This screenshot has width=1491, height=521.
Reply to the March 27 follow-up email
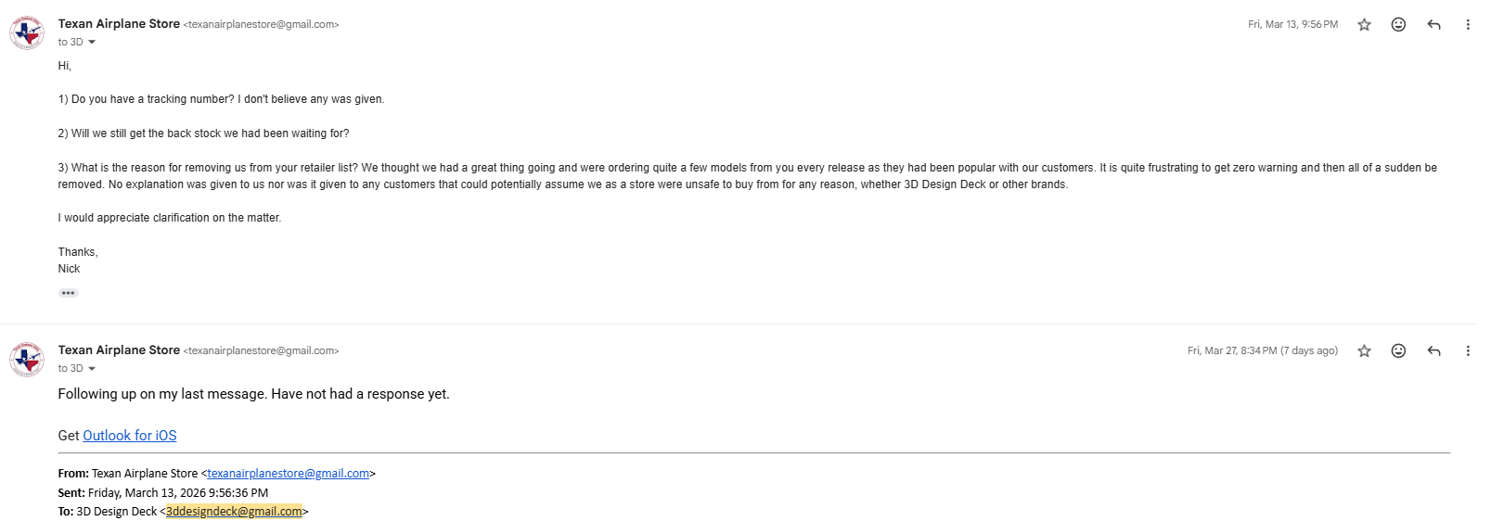point(1433,351)
